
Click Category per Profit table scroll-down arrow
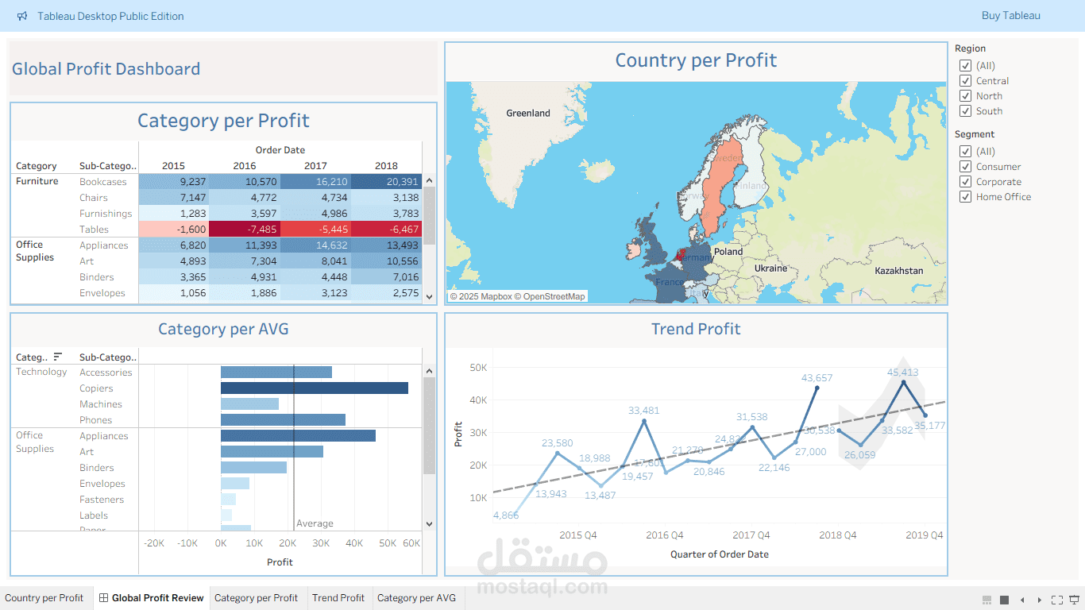point(430,296)
